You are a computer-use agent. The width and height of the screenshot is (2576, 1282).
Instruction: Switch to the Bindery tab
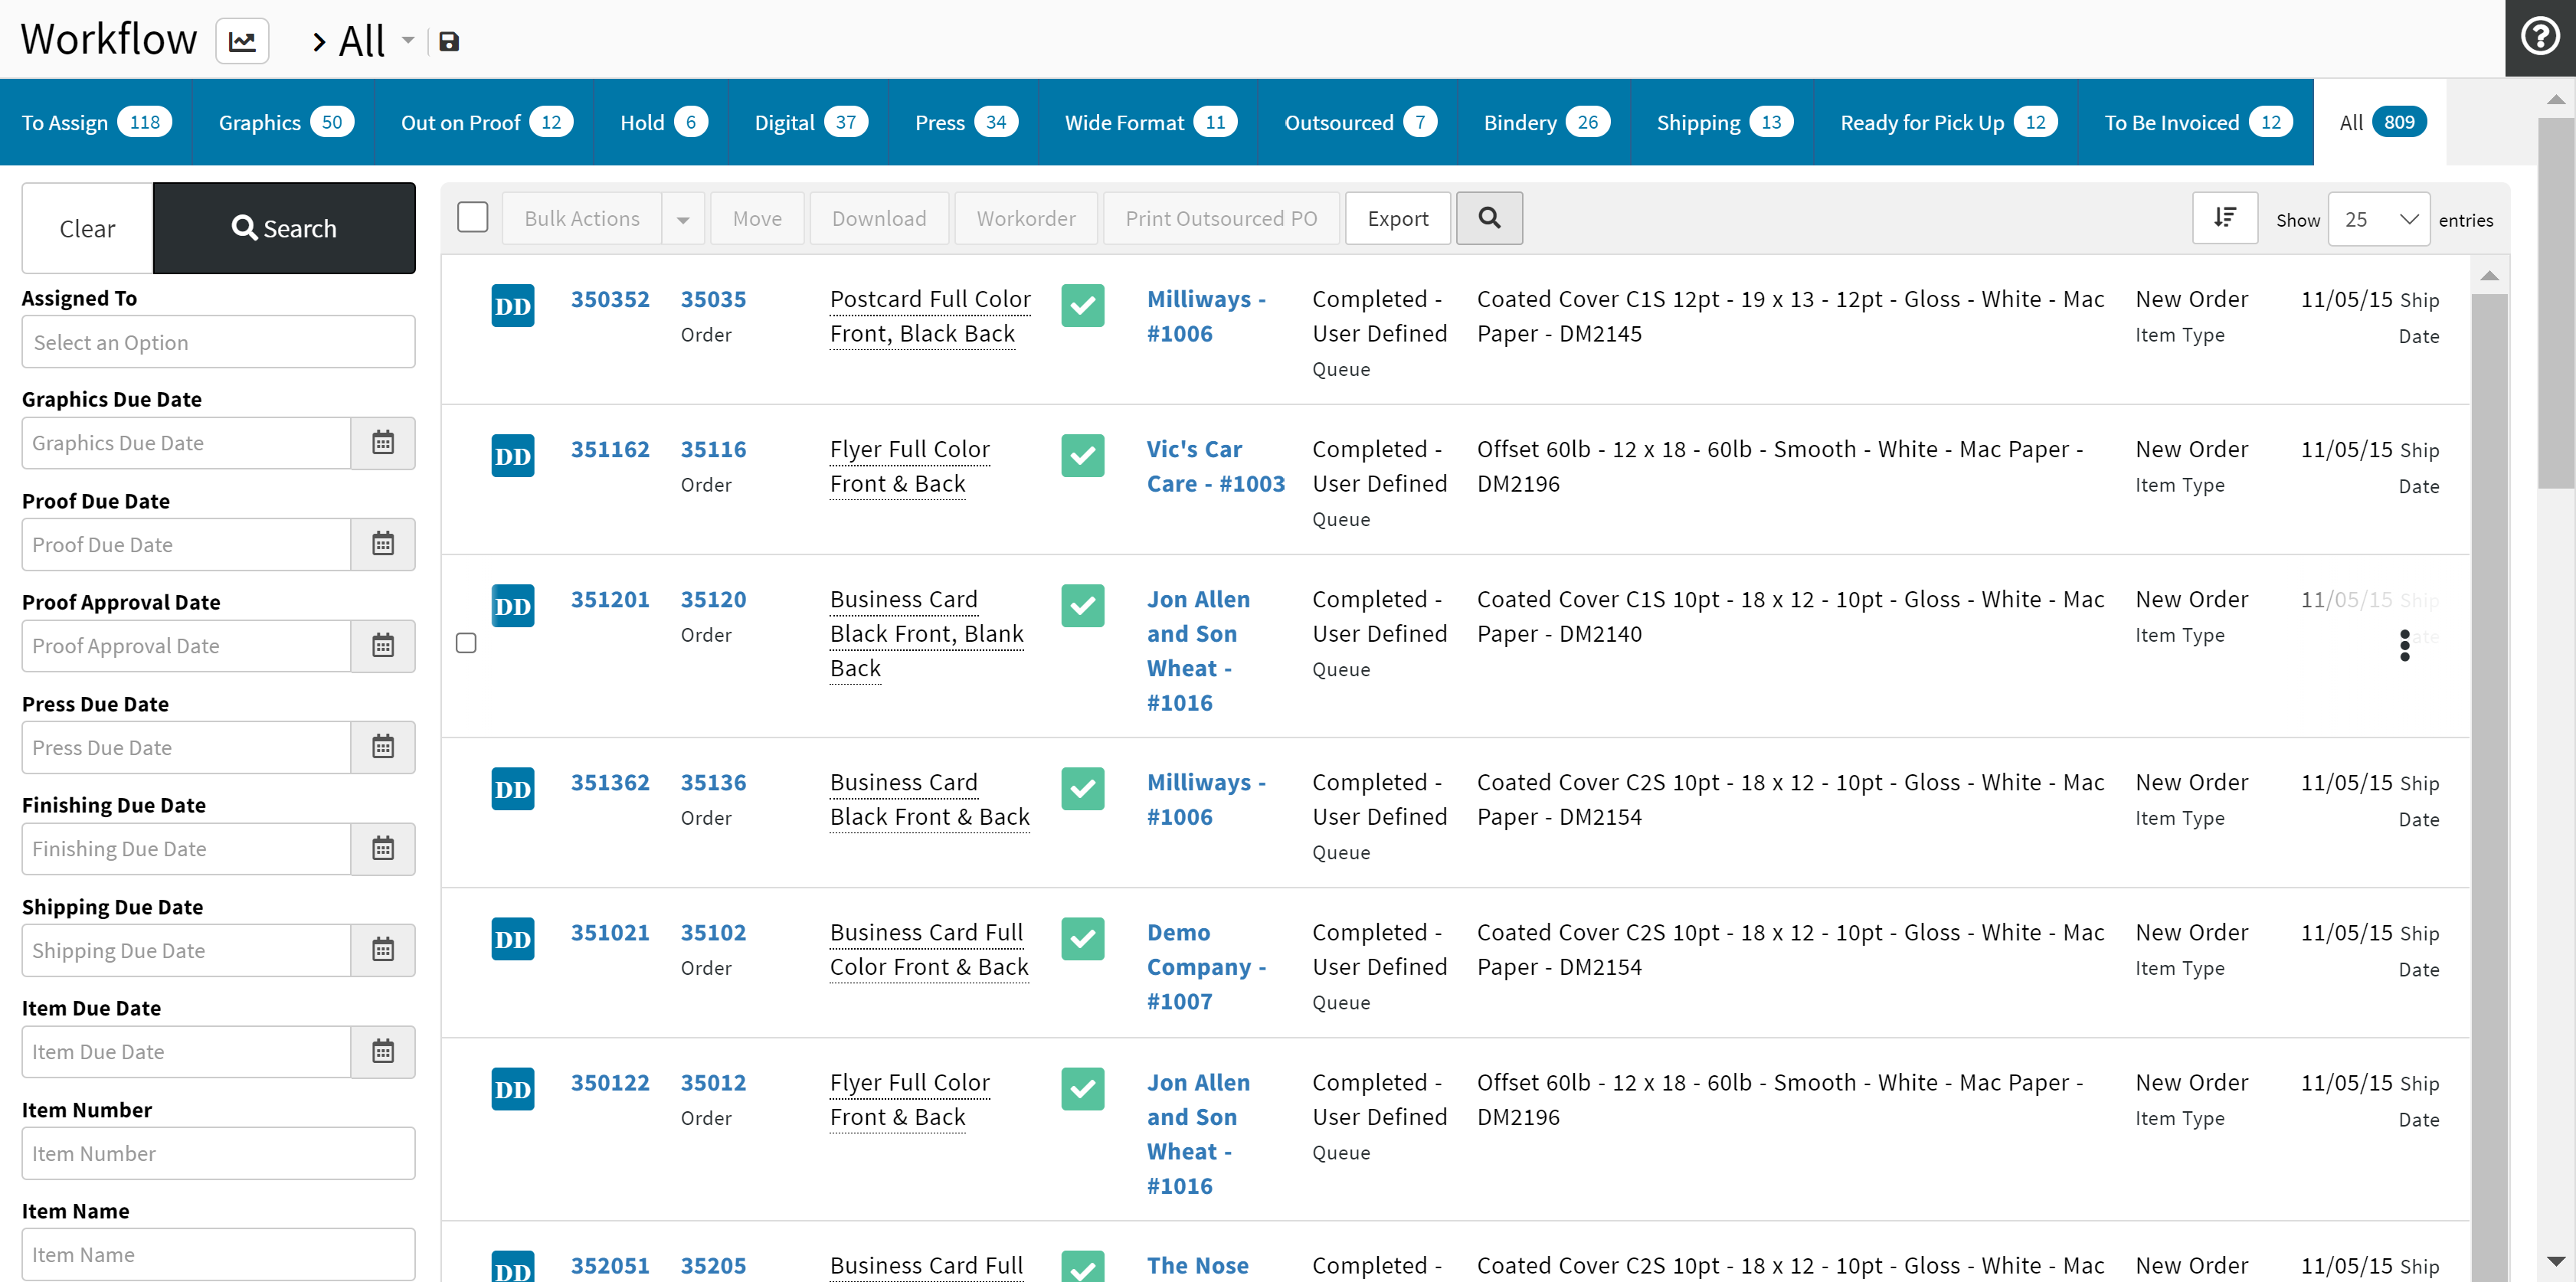point(1544,122)
